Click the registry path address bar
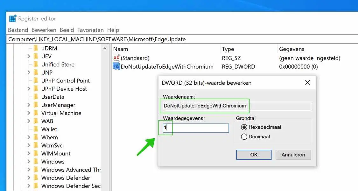This screenshot has height=191, width=358. pos(182,39)
